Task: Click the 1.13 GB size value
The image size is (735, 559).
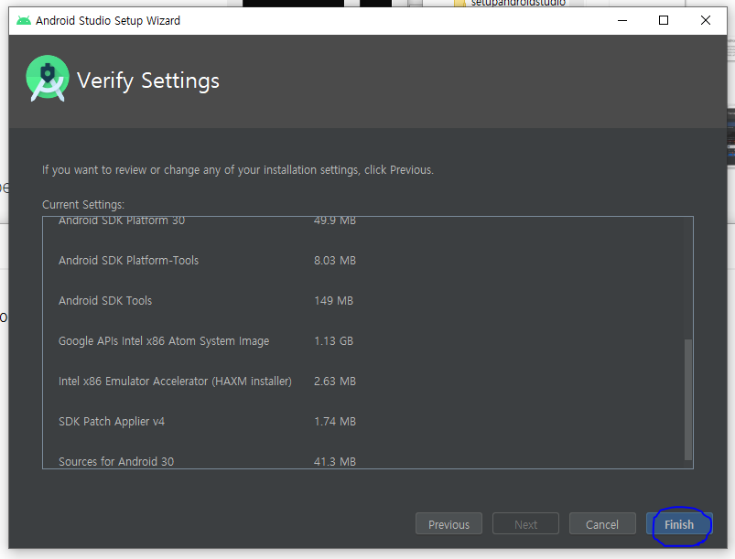Action: coord(333,341)
